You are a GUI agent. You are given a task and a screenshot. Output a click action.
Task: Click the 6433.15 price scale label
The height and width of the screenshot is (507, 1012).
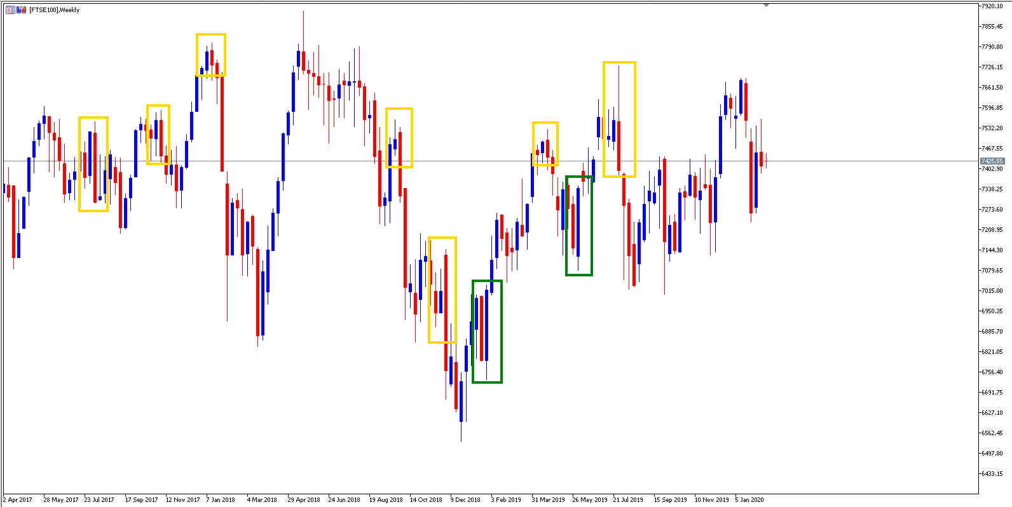click(992, 474)
